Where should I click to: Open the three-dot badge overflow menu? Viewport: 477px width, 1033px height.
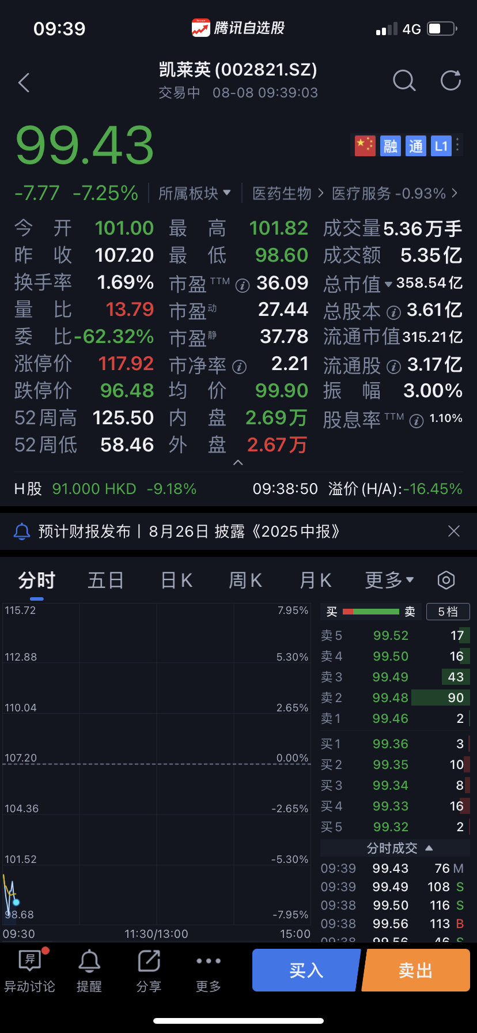coord(457,145)
